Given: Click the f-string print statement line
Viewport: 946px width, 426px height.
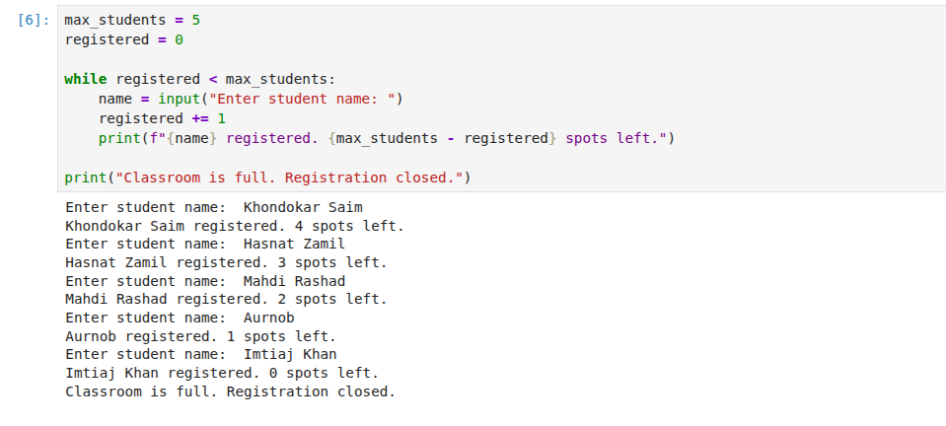Looking at the screenshot, I should pos(386,139).
